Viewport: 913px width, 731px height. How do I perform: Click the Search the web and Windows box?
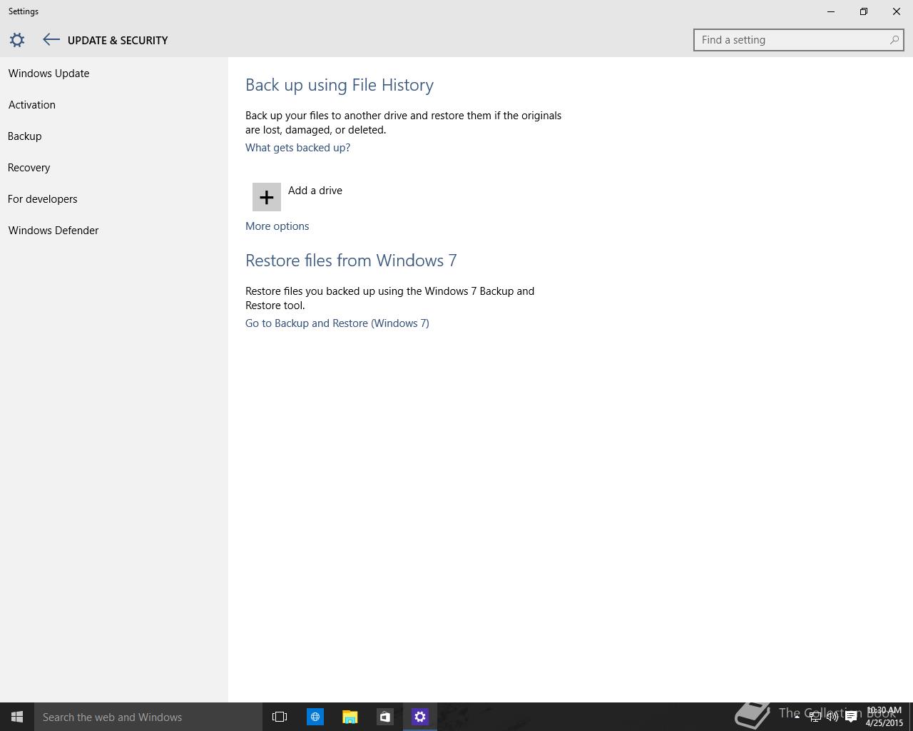click(148, 717)
